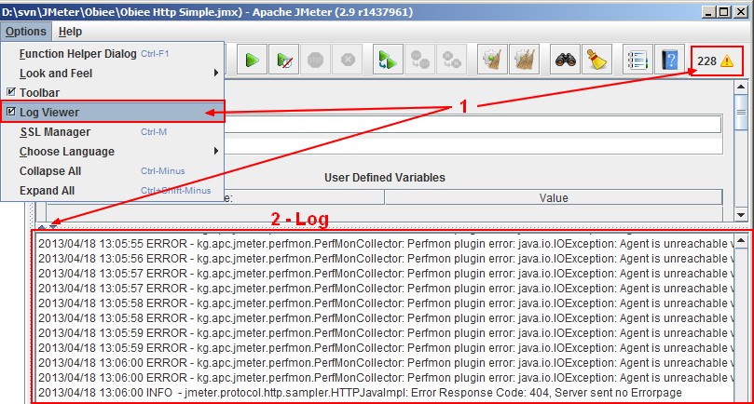The height and width of the screenshot is (404, 754).
Task: Open the Help question-mark book icon
Action: [668, 61]
